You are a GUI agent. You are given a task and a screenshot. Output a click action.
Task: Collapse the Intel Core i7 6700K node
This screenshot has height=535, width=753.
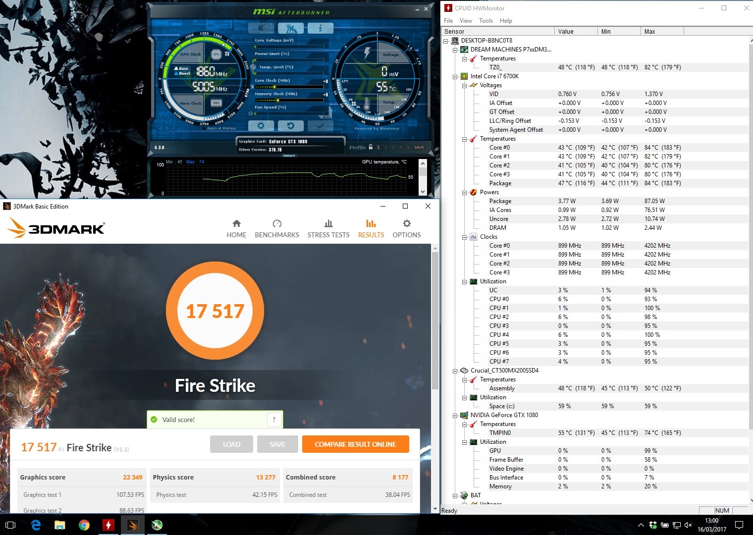click(455, 76)
